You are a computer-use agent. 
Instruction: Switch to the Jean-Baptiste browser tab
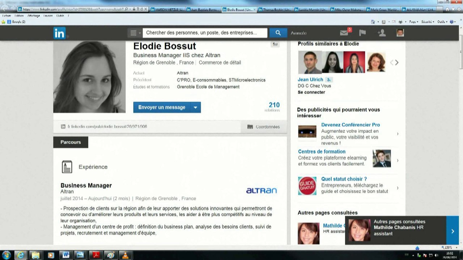[x=203, y=10]
